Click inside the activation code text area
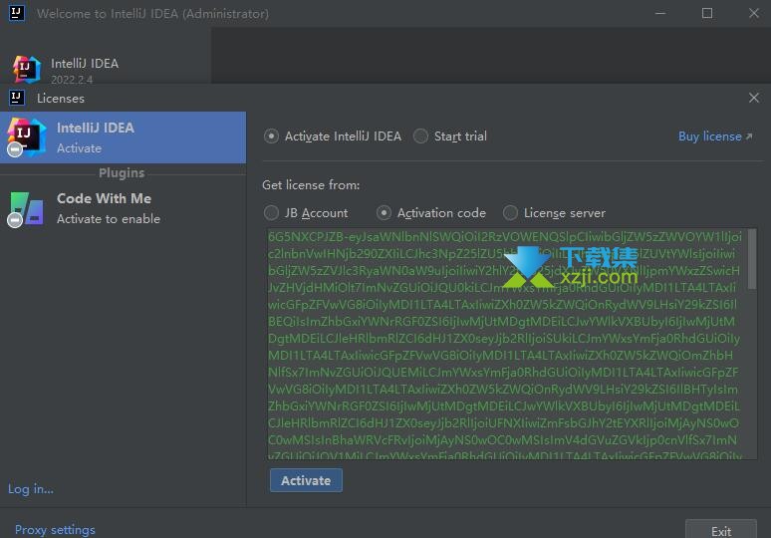The image size is (771, 538). [505, 344]
